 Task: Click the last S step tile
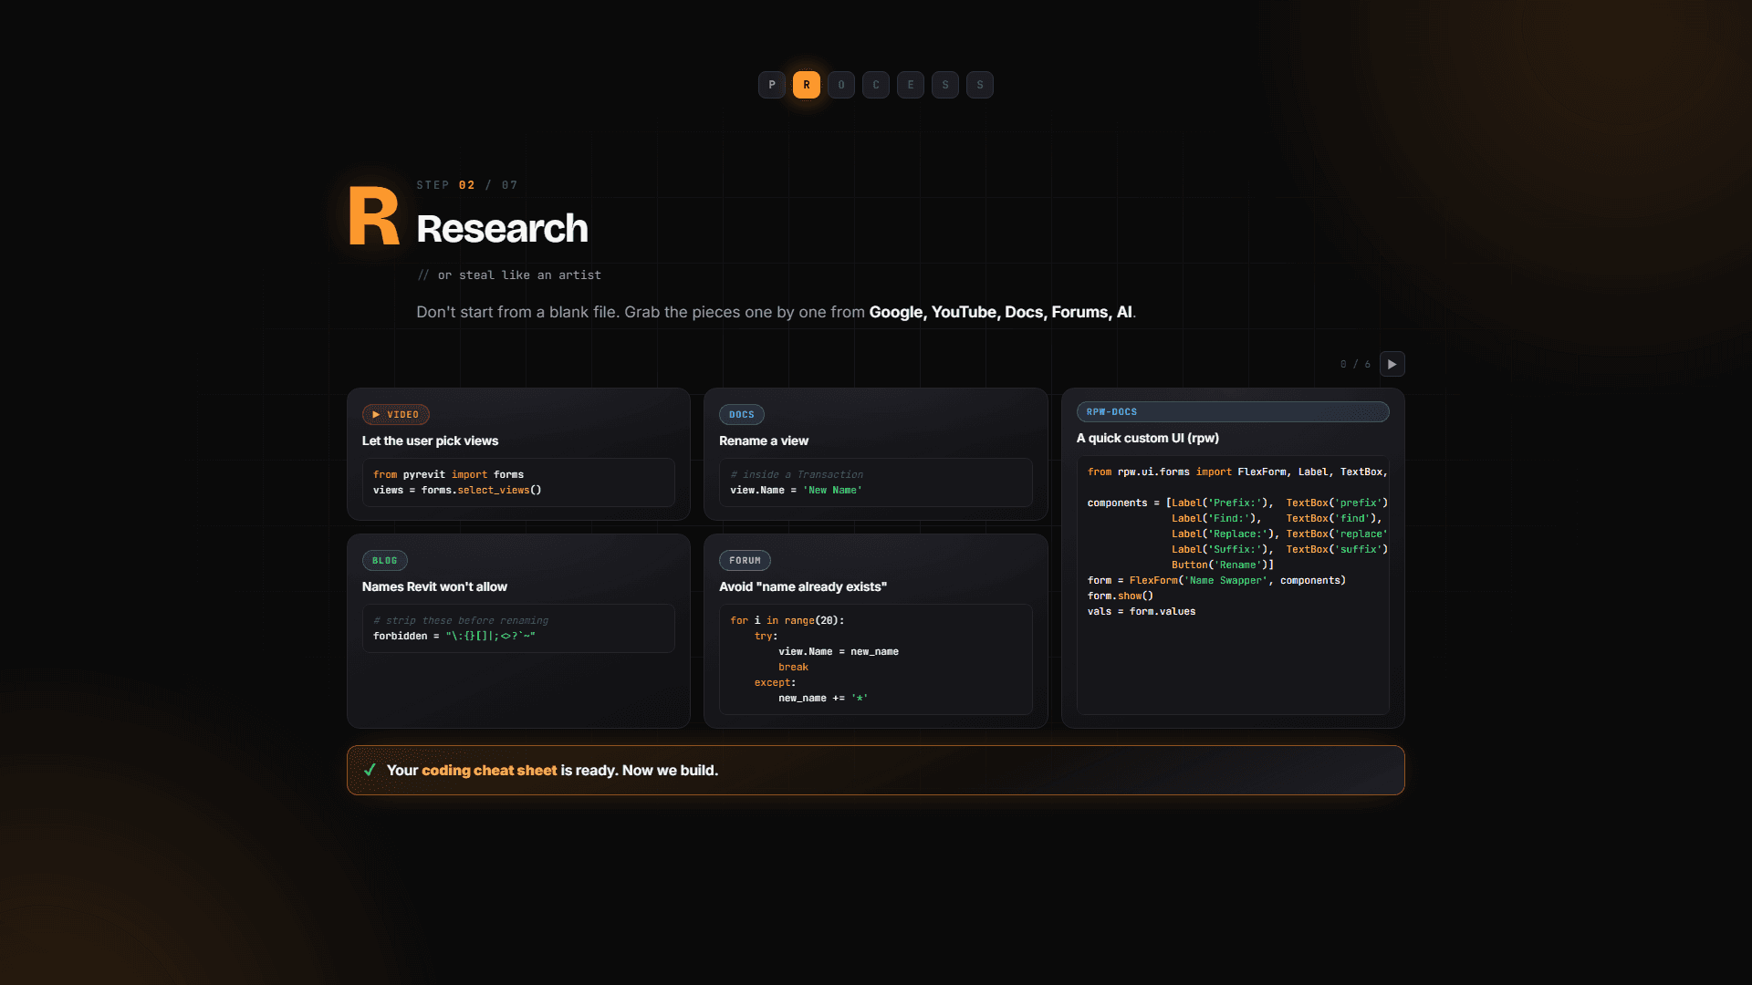click(980, 85)
